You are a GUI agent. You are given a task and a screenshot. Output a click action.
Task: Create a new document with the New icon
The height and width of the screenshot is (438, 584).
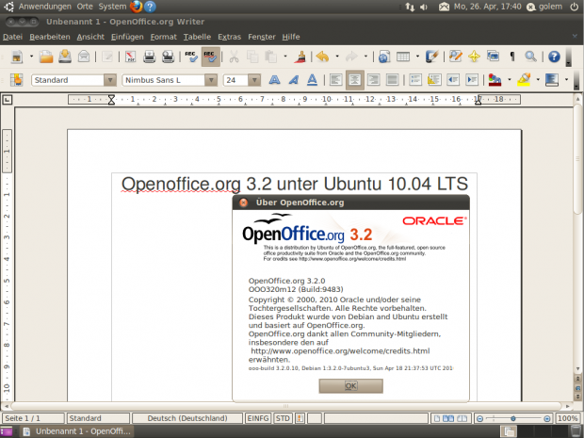17,57
